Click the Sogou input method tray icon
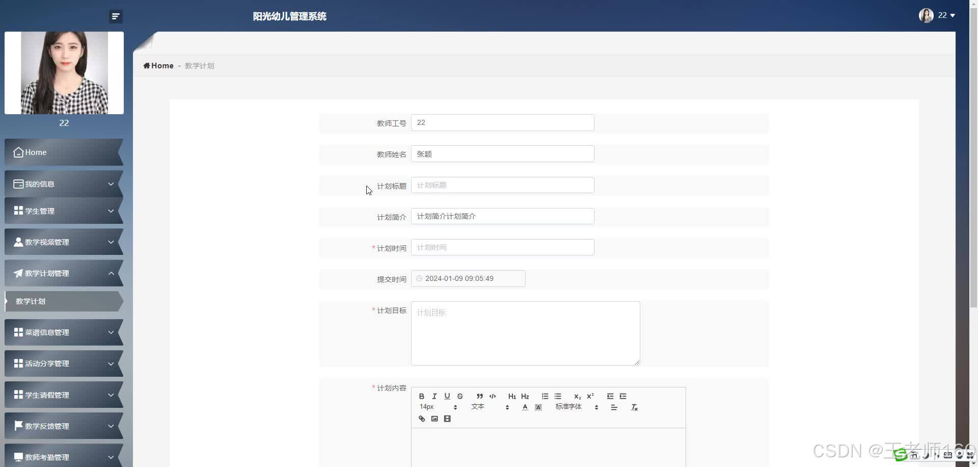Screen dimensions: 978x467 pos(901,455)
